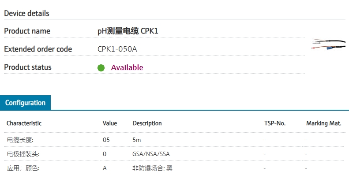Click the Description column header
This screenshot has height=179, width=349.
147,123
